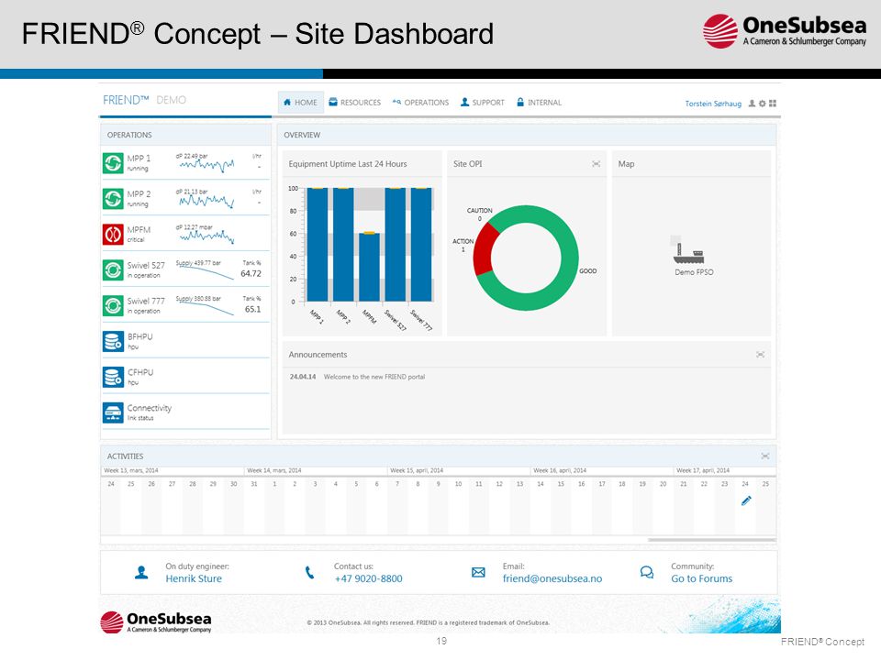881x660 pixels.
Task: Click the INTERNAL padlock icon
Action: click(x=520, y=102)
